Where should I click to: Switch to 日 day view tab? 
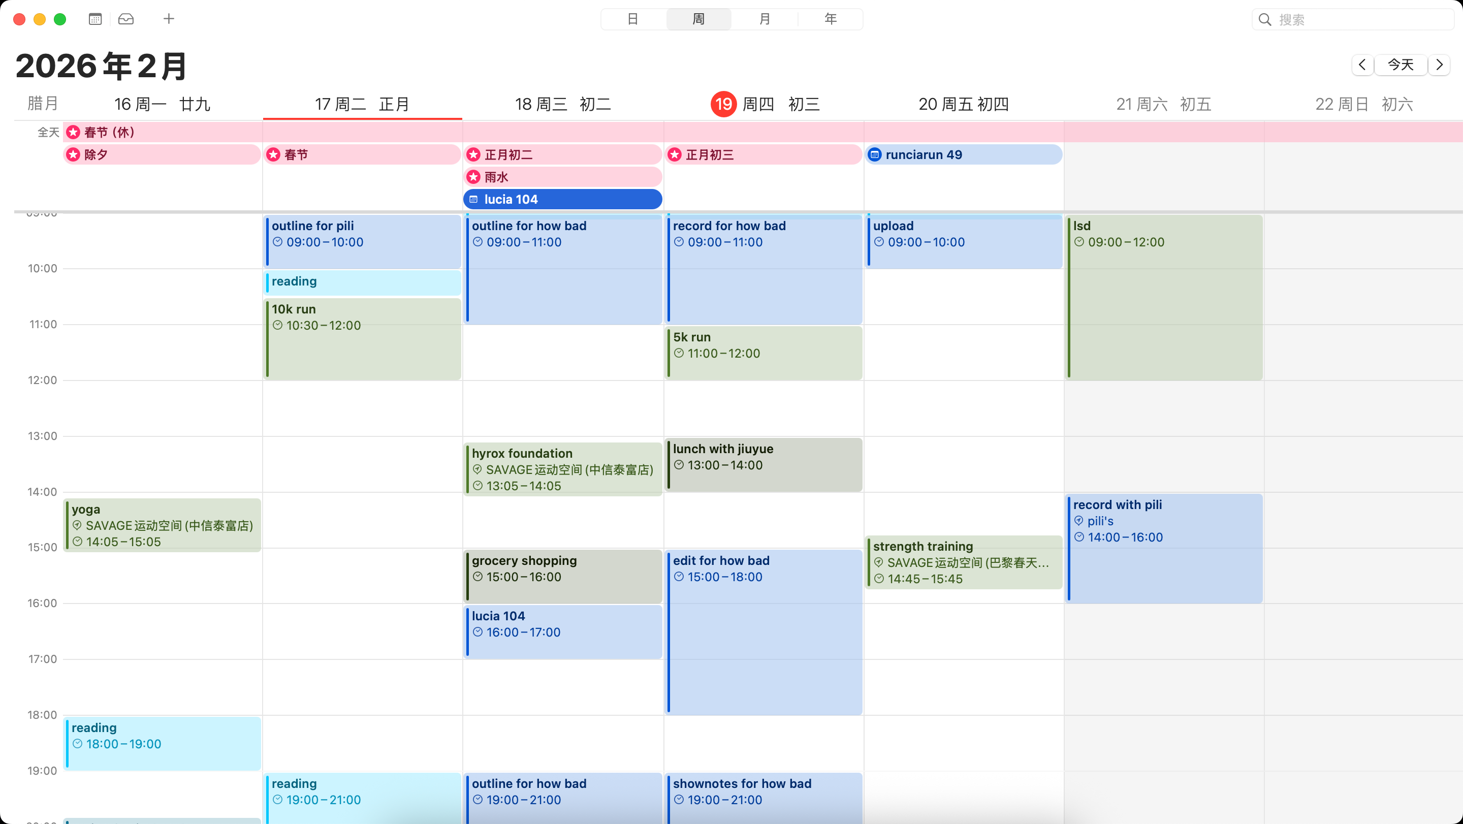pos(632,19)
